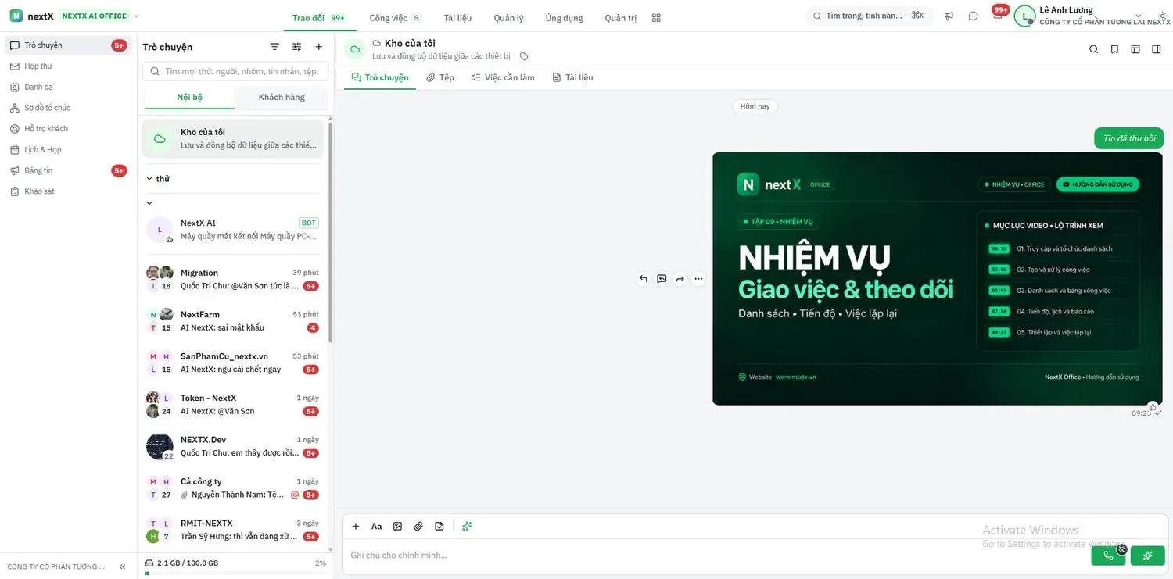
Task: Click the filter icon in Trò chuyện header
Action: point(274,47)
